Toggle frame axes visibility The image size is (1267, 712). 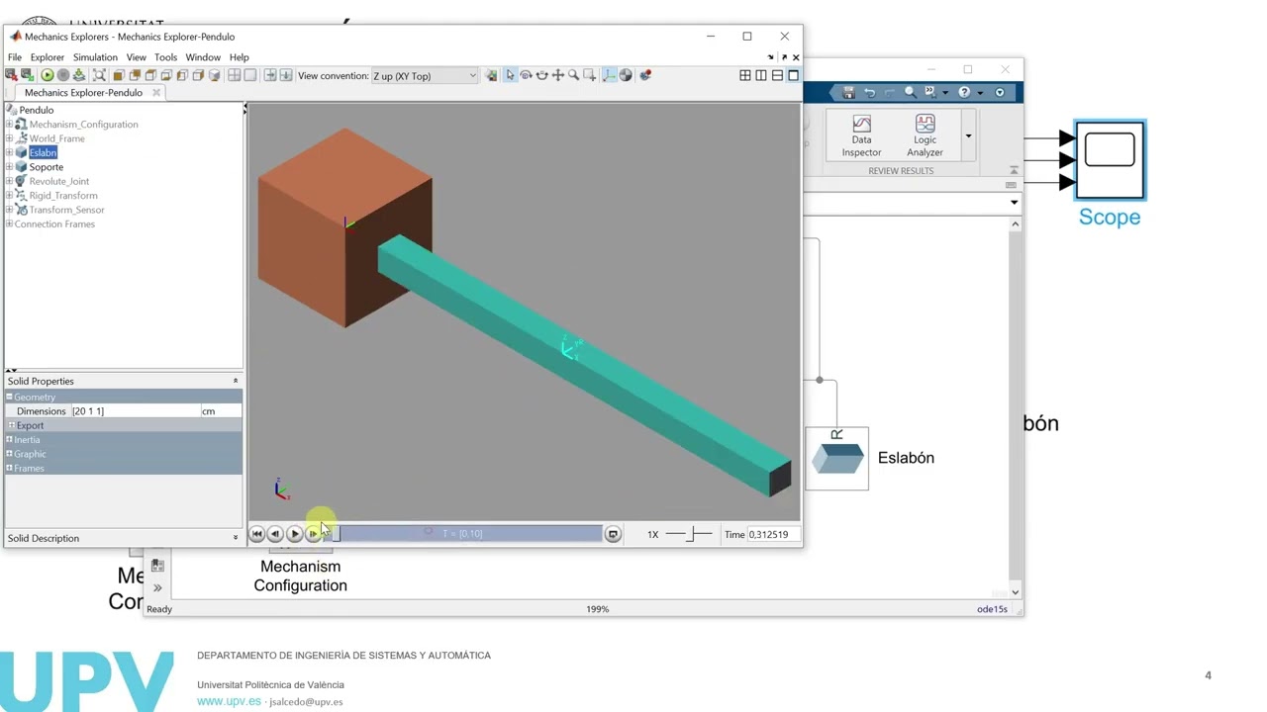tap(609, 75)
